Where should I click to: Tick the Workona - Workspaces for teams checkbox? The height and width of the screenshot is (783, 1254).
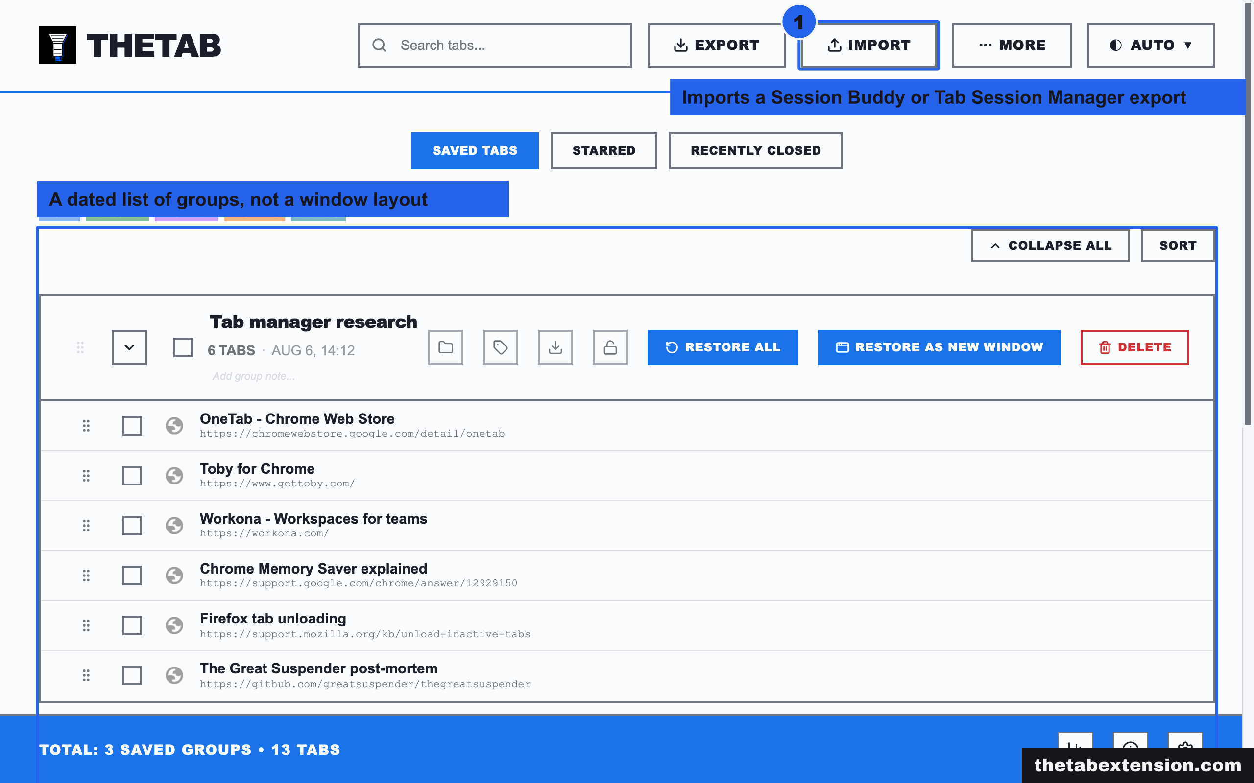(132, 526)
